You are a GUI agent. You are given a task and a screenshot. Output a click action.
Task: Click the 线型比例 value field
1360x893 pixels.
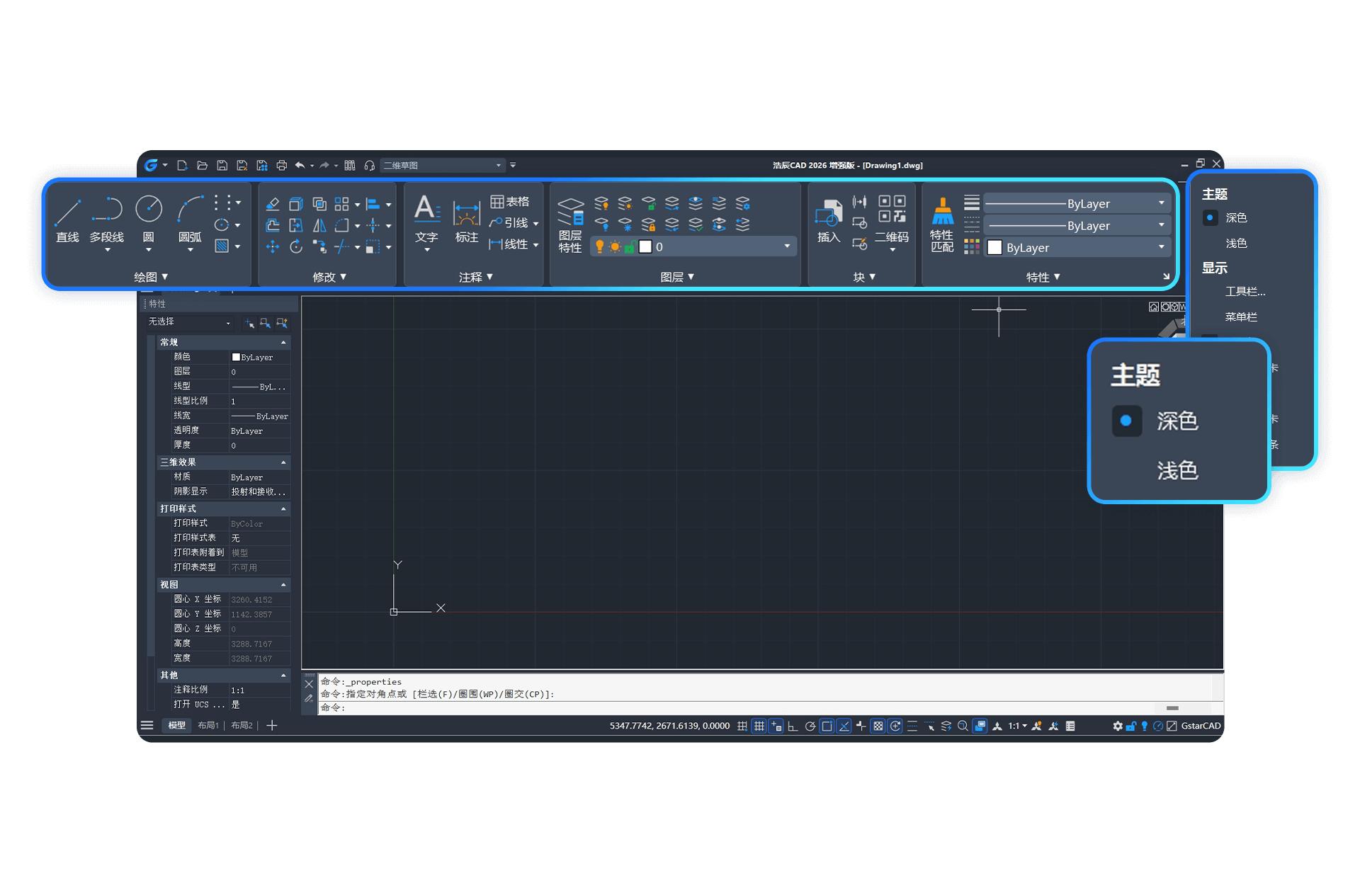259,402
